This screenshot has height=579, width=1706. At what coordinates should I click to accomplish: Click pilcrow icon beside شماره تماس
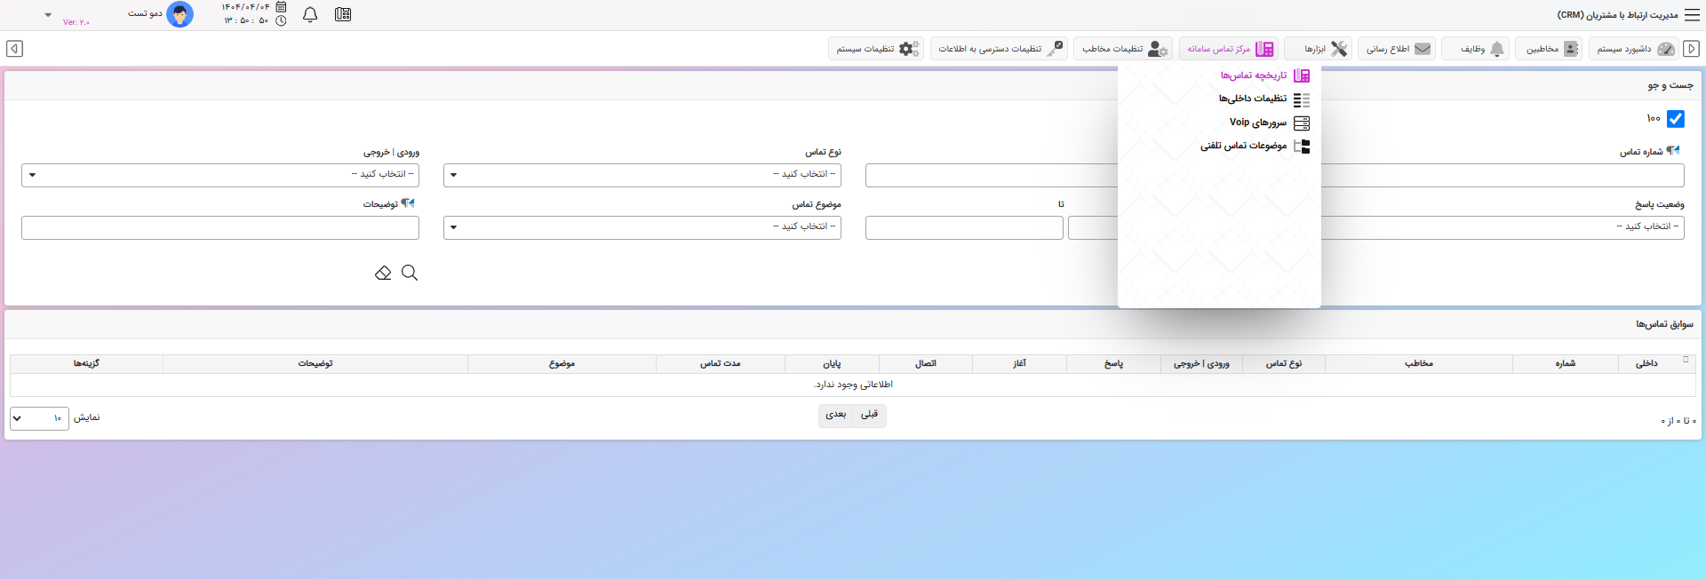click(x=1673, y=151)
